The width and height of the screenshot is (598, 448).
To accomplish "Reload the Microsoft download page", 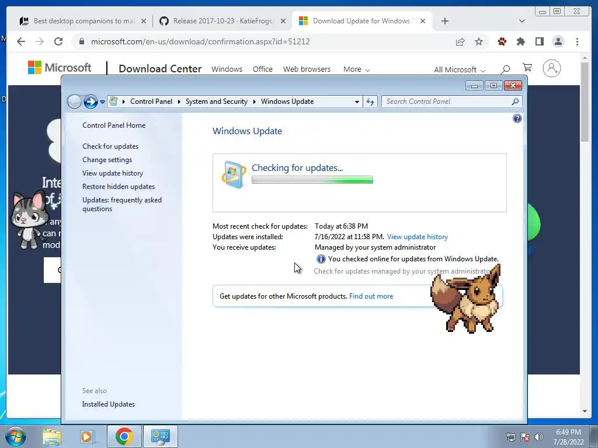I will coord(58,41).
